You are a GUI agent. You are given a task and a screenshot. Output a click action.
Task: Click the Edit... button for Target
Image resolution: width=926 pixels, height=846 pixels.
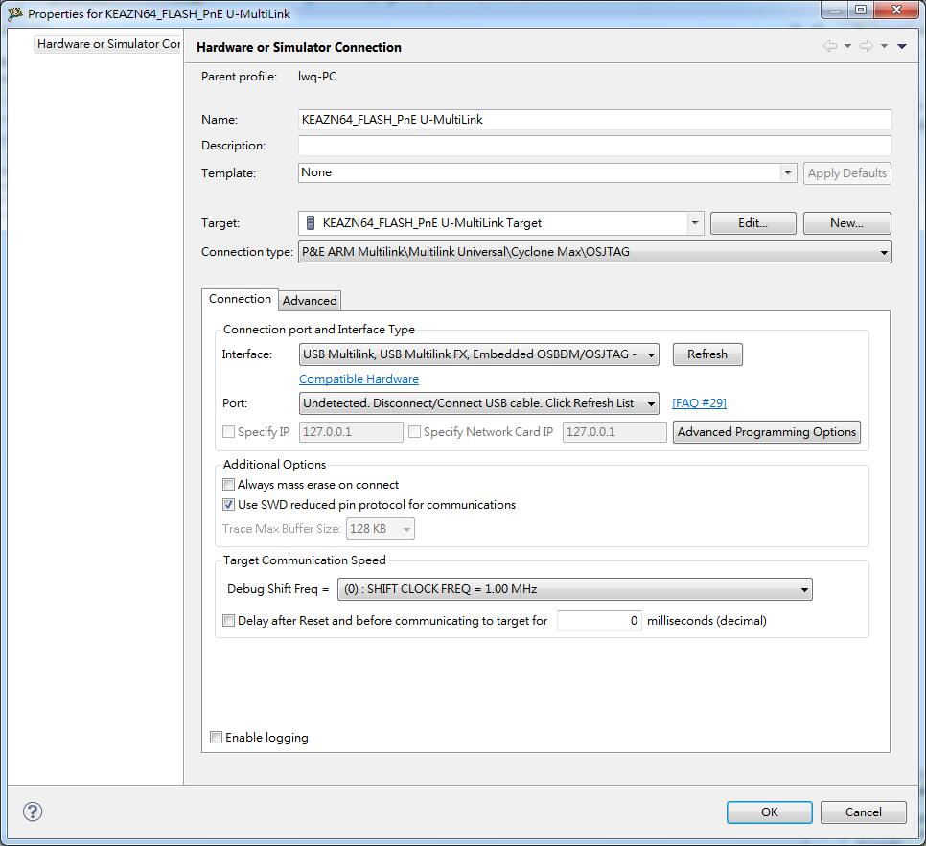(x=752, y=223)
